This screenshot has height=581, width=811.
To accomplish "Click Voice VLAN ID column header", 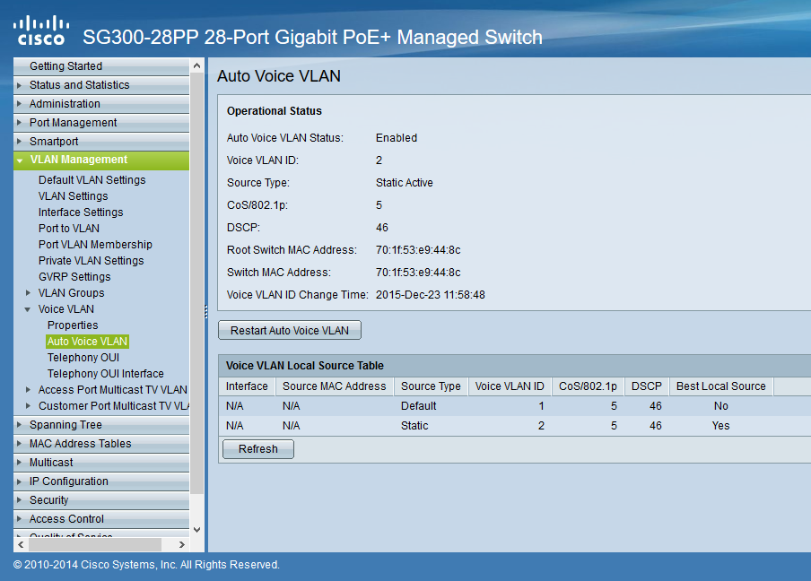I will coord(510,386).
